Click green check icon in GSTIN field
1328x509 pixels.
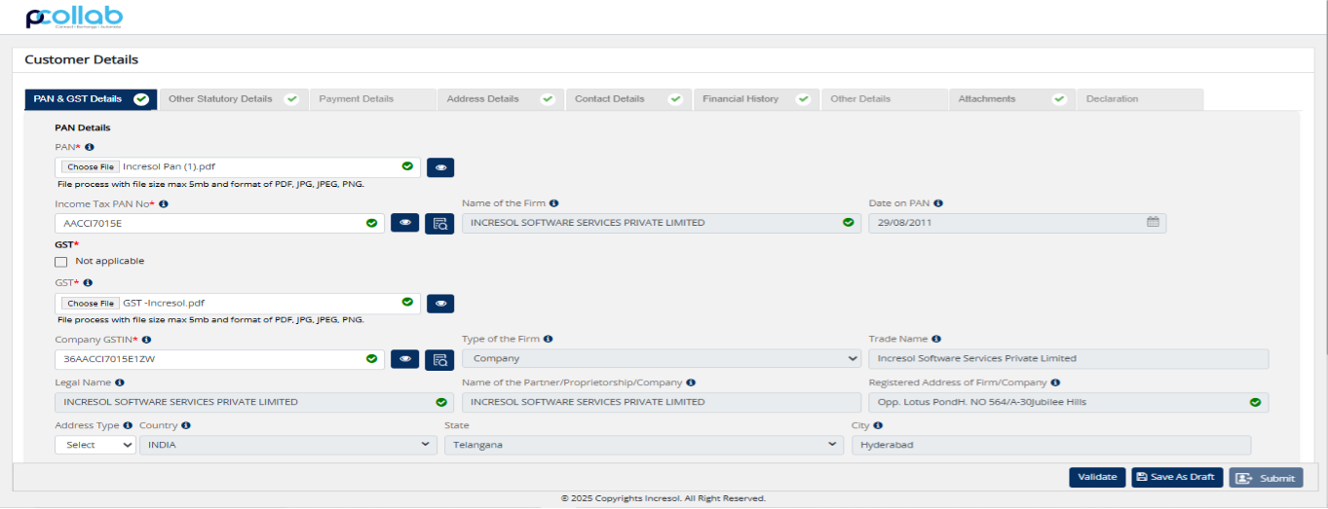371,358
